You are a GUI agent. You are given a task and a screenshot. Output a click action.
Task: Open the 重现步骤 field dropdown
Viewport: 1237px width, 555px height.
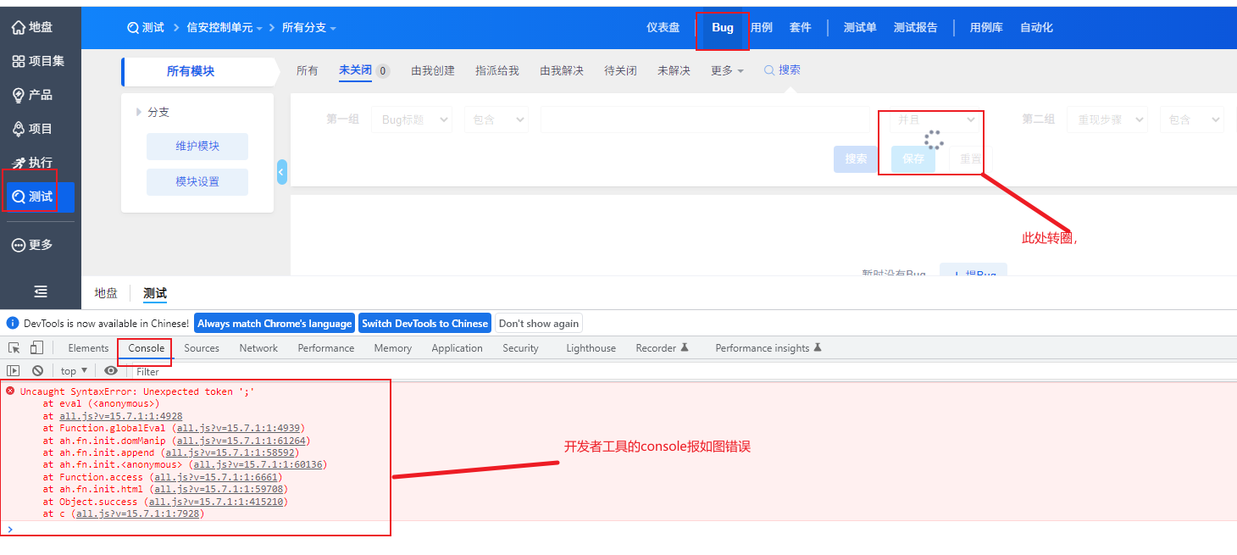pos(1107,119)
